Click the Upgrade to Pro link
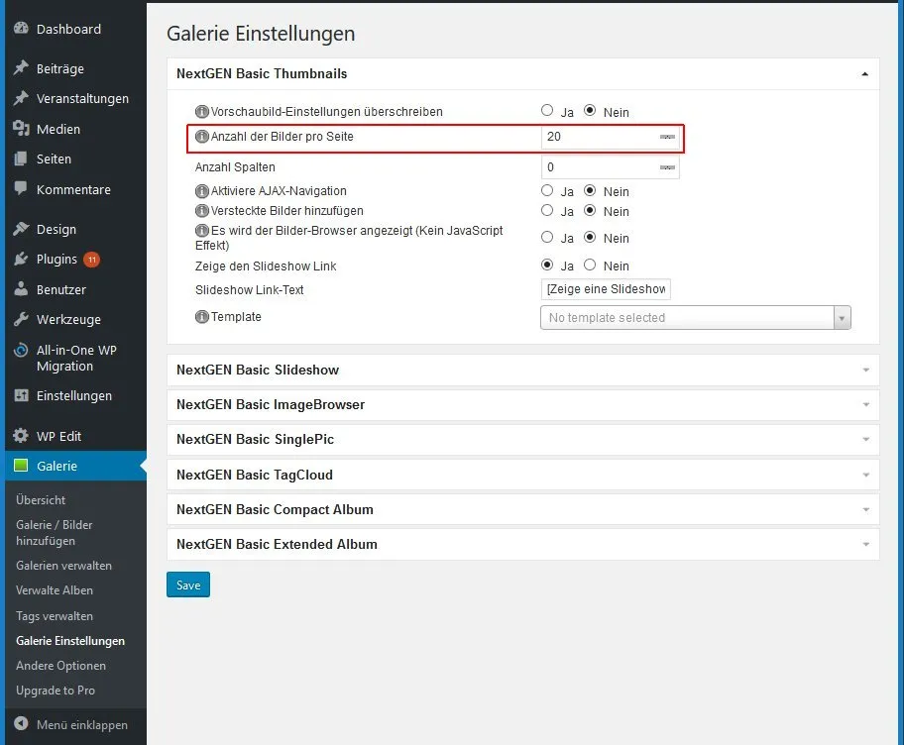Viewport: 904px width, 745px height. coord(56,691)
